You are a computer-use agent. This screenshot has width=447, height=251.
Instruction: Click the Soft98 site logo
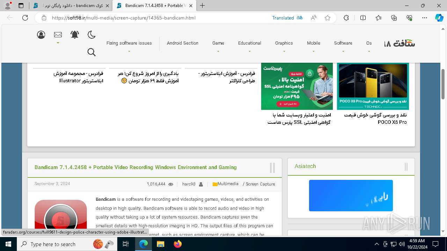[400, 44]
